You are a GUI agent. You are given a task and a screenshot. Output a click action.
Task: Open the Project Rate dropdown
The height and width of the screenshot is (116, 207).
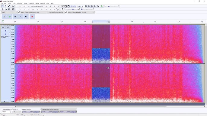(6, 112)
